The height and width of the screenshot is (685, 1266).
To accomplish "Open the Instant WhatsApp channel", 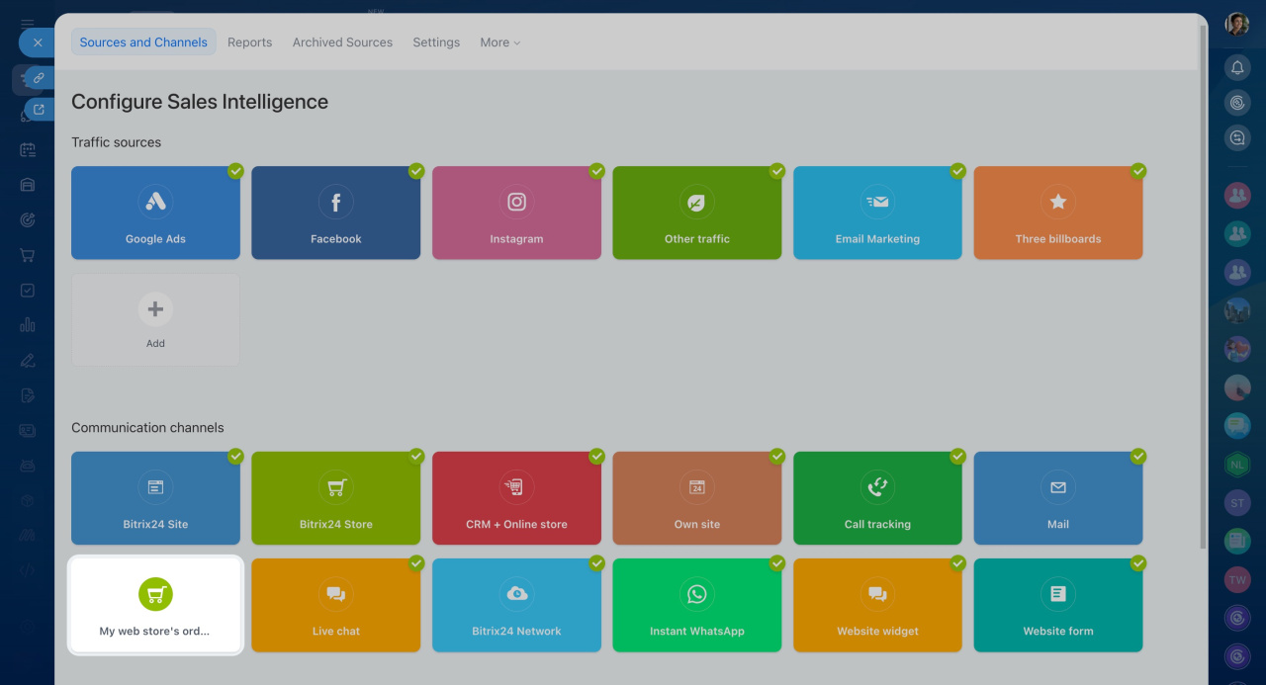I will [x=696, y=605].
